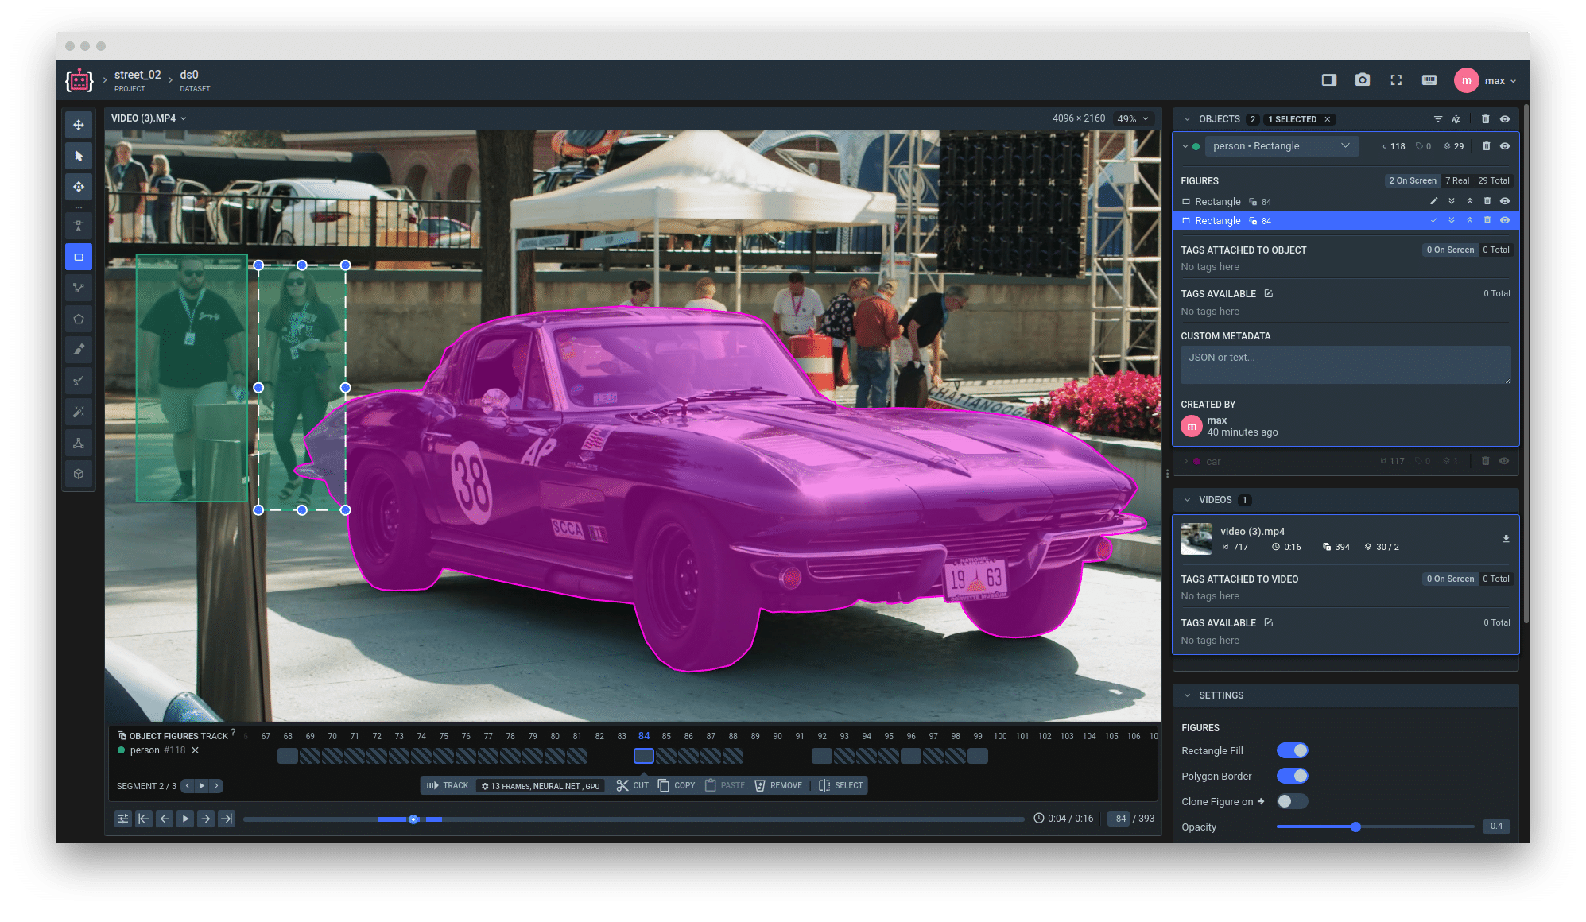Delete the person object via trash icon

(1486, 146)
